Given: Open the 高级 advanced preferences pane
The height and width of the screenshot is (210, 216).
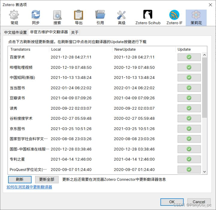Looking at the screenshot, I should pos(121,17).
